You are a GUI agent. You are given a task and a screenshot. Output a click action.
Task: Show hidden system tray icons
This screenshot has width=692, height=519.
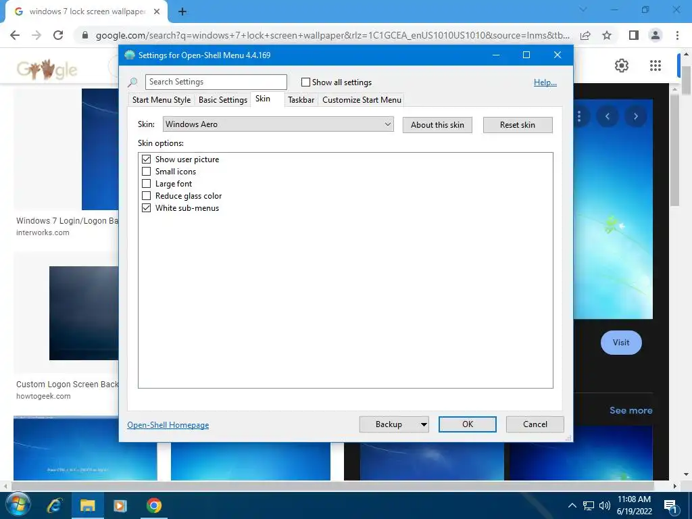(572, 505)
